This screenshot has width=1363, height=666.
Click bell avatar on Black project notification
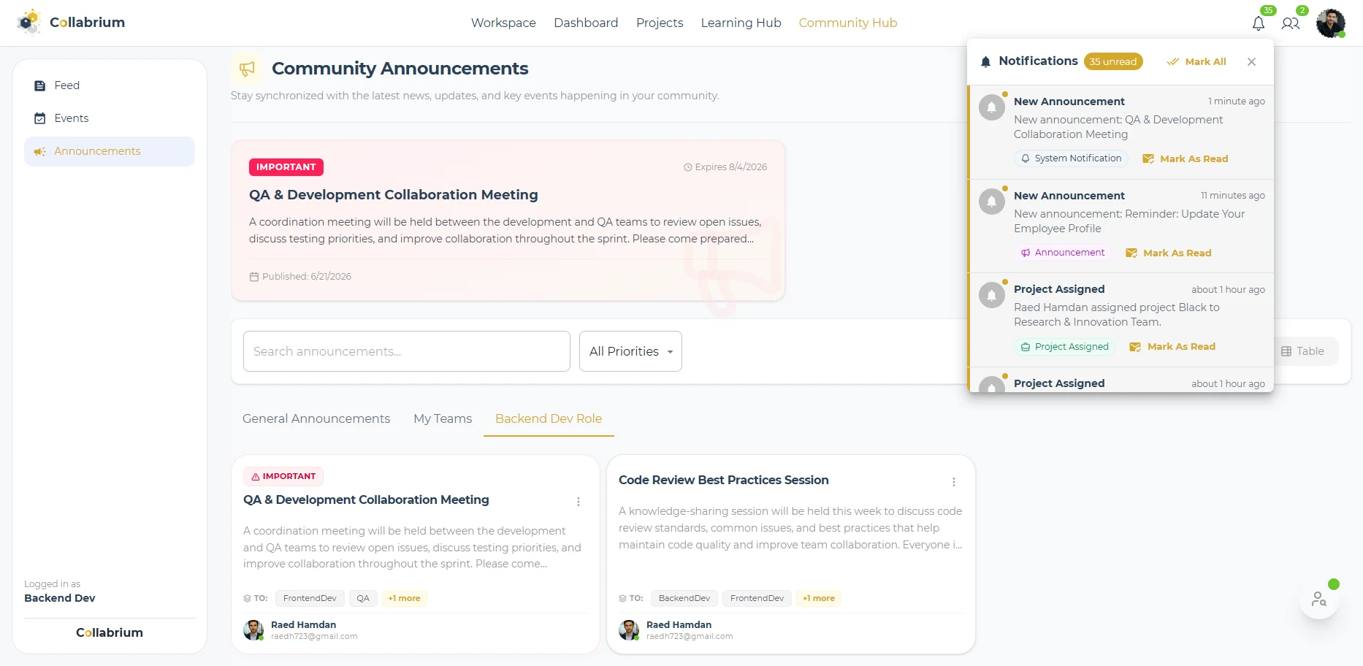point(992,295)
